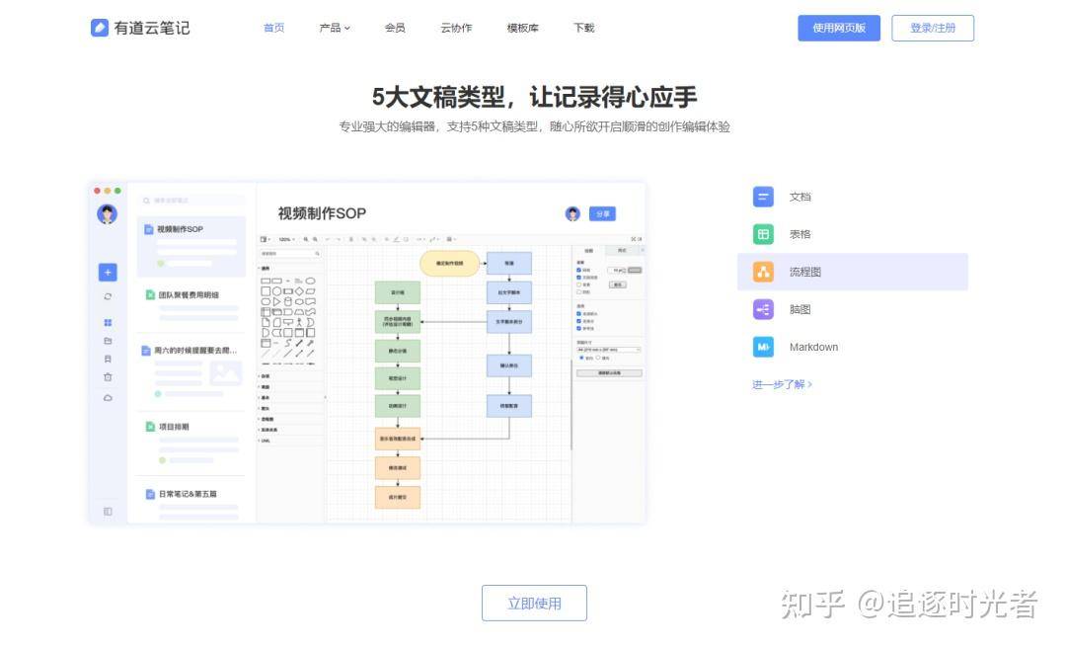Click the sheet icon beside 团队聚餐费用明细
The height and width of the screenshot is (648, 1066).
(150, 294)
